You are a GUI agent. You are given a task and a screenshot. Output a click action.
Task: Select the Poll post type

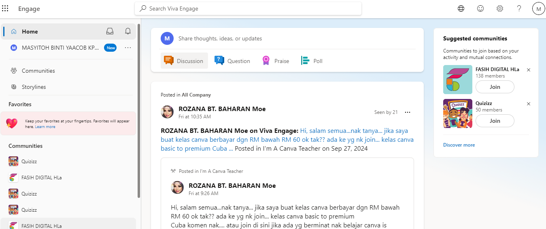(312, 61)
